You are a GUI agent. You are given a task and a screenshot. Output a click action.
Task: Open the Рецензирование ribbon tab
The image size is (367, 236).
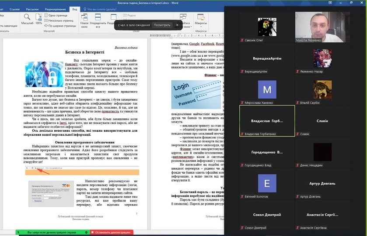(55, 9)
